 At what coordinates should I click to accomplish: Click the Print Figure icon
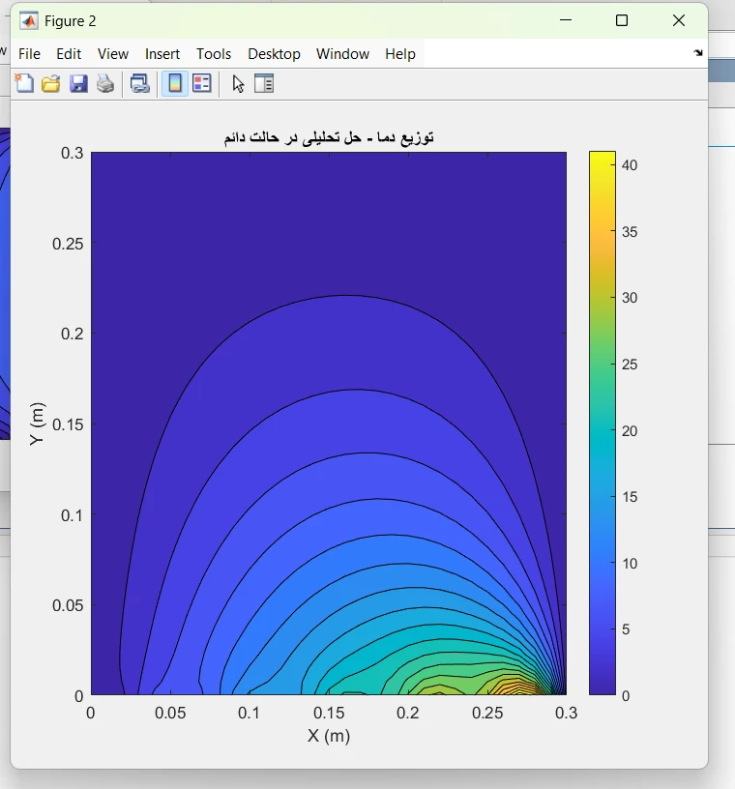[x=104, y=84]
